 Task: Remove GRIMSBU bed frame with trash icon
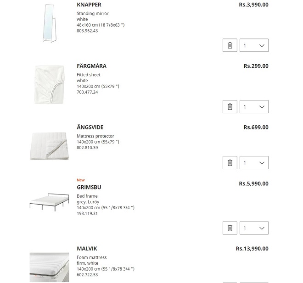(x=230, y=228)
